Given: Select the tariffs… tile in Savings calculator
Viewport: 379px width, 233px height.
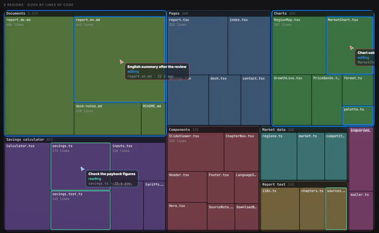Looking at the screenshot, I should click(x=155, y=205).
